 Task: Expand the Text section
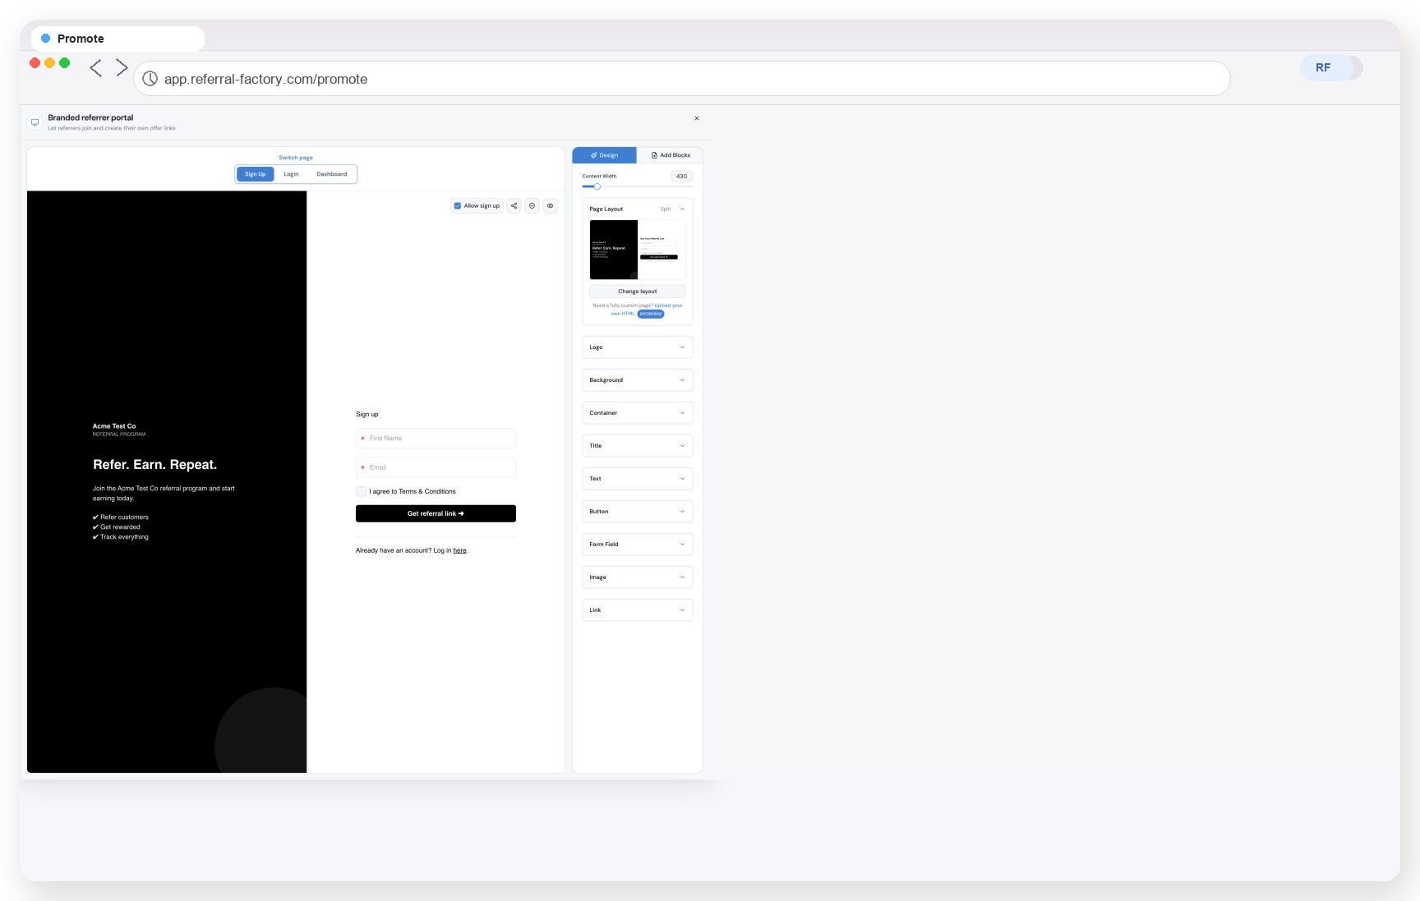coord(638,479)
